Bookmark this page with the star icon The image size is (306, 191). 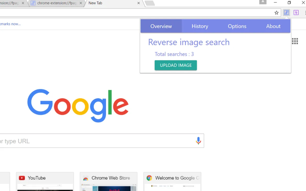276,13
